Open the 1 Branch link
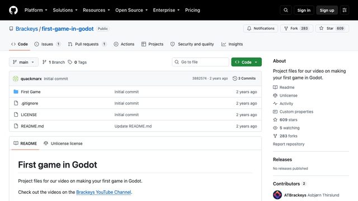The image size is (358, 201). click(x=54, y=62)
